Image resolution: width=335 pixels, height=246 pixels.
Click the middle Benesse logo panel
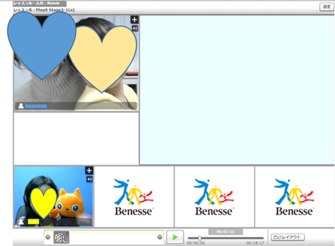pyautogui.click(x=214, y=197)
